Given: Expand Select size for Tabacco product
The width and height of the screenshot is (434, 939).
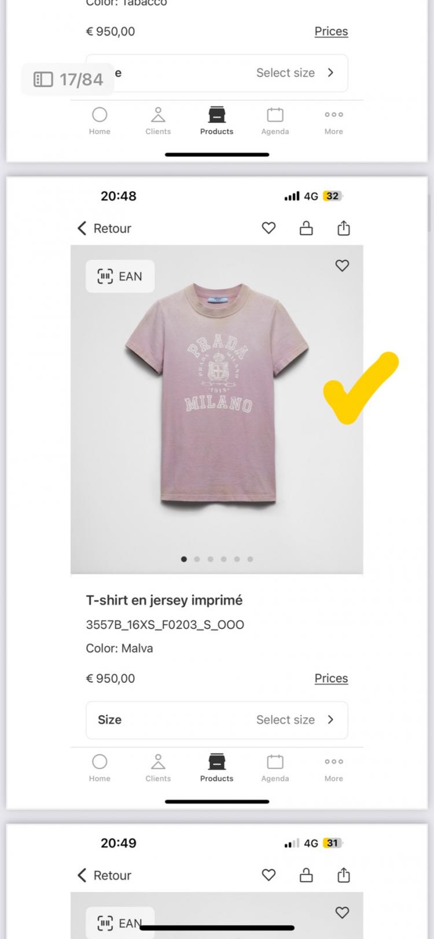Looking at the screenshot, I should coord(295,73).
